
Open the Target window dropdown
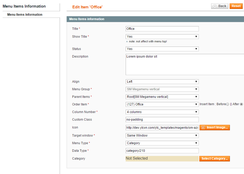click(162, 136)
